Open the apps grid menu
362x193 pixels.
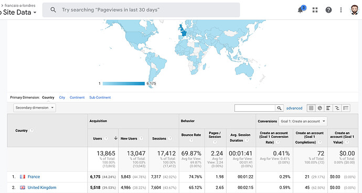(x=315, y=10)
